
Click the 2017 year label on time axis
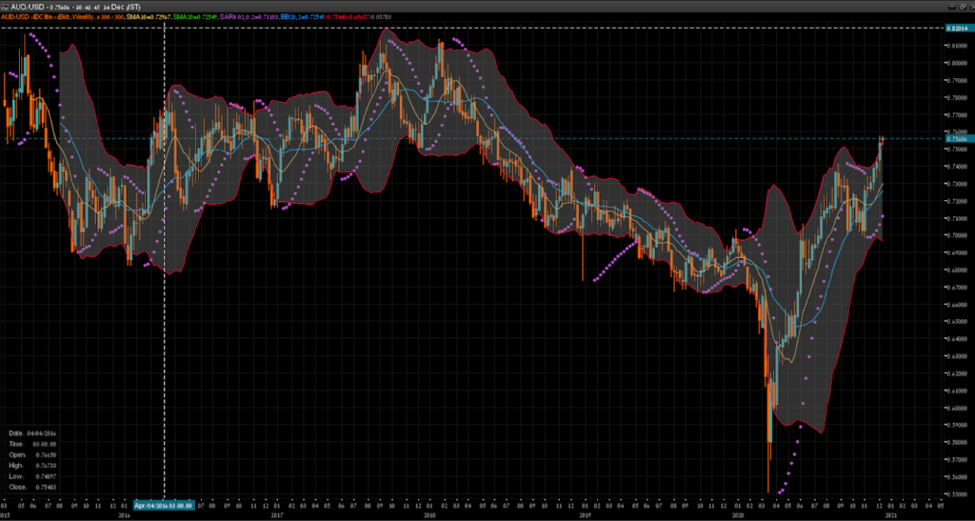pos(277,514)
